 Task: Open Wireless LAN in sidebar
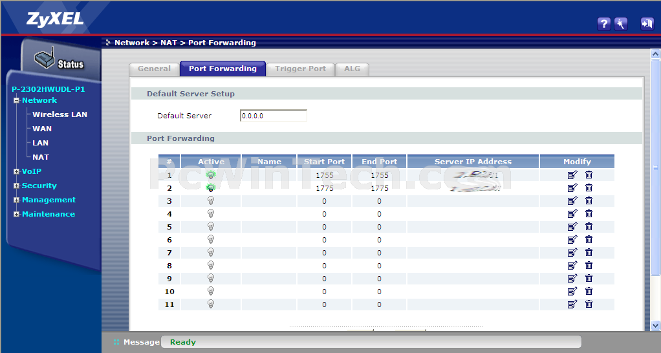tap(60, 114)
